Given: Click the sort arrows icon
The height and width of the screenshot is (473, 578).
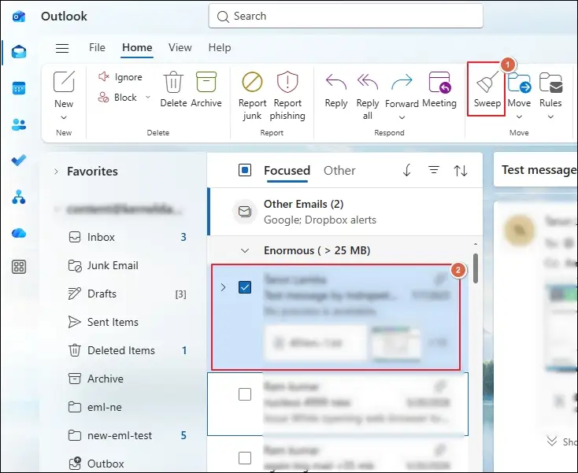Looking at the screenshot, I should pyautogui.click(x=461, y=171).
